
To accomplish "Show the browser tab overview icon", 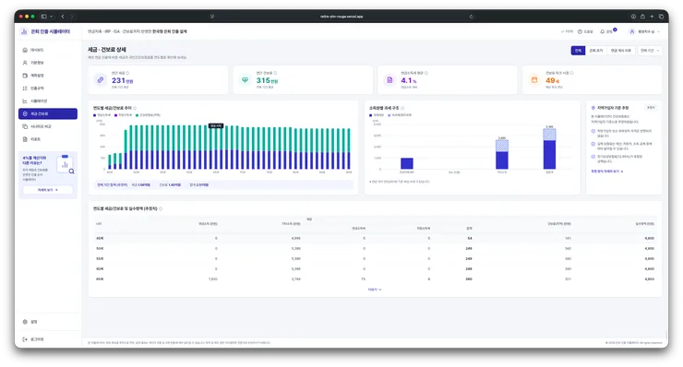I will (x=661, y=16).
